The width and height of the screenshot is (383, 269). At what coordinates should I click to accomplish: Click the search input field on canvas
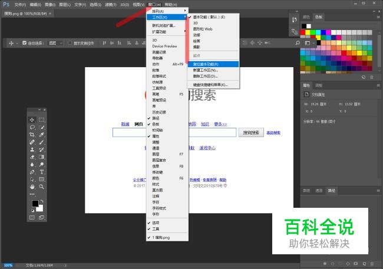click(x=174, y=132)
